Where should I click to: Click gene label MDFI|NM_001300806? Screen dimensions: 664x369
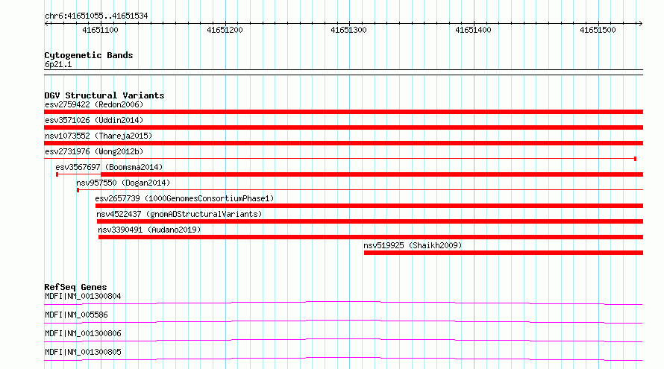[x=83, y=333]
